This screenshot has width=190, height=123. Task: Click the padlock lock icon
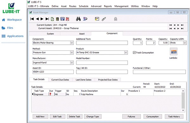pos(116,19)
